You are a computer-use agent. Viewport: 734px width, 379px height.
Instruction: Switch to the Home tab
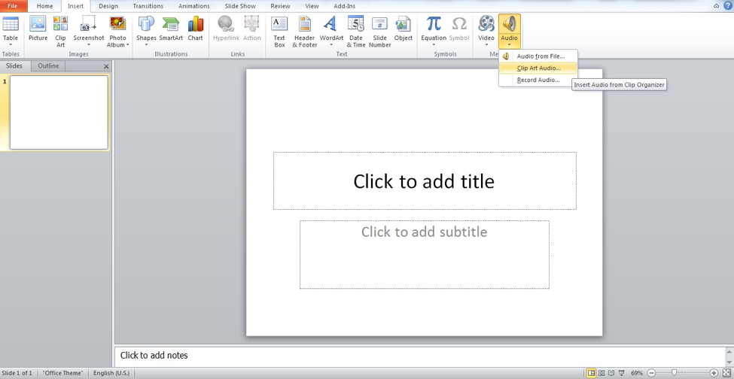[44, 6]
